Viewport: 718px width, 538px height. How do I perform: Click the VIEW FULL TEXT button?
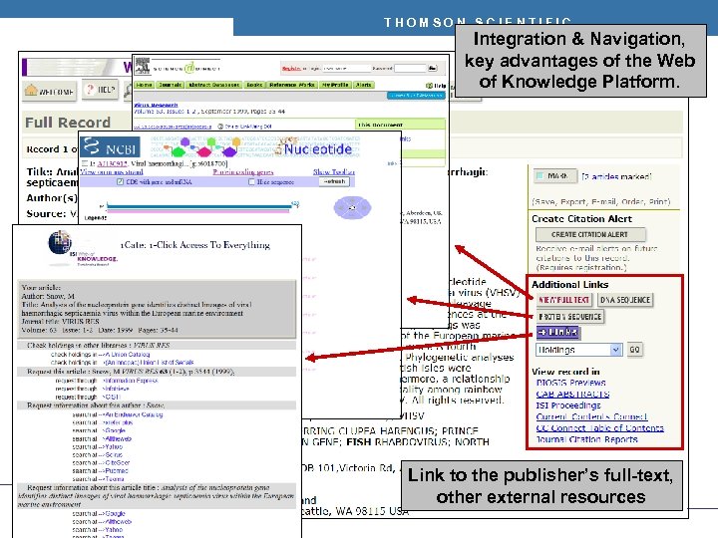[x=564, y=300]
